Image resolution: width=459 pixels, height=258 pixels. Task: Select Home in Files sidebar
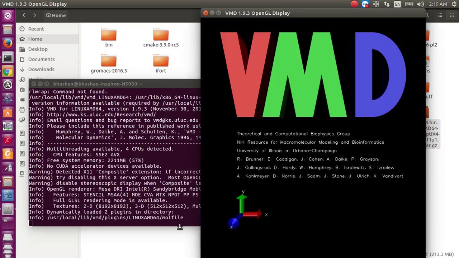(47, 39)
